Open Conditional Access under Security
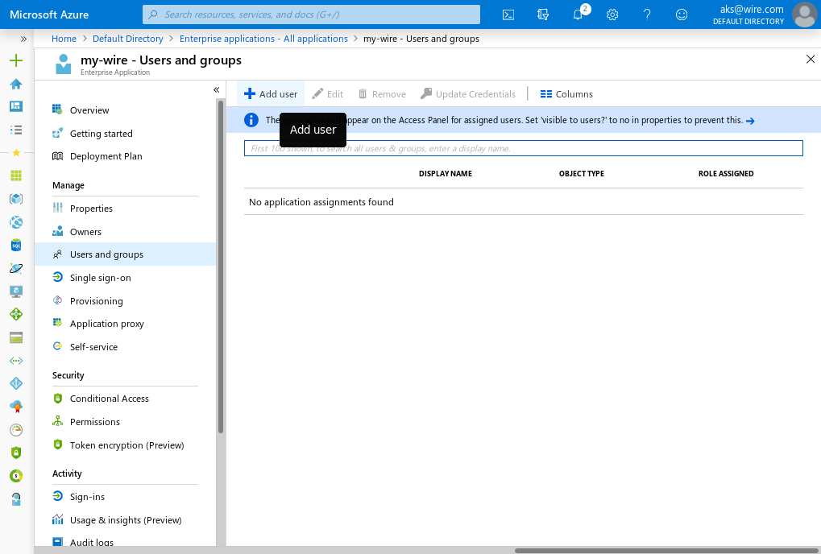 [109, 399]
